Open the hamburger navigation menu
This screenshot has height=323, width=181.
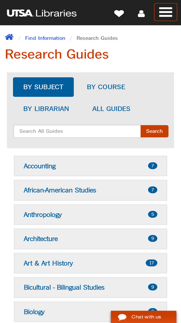[166, 12]
